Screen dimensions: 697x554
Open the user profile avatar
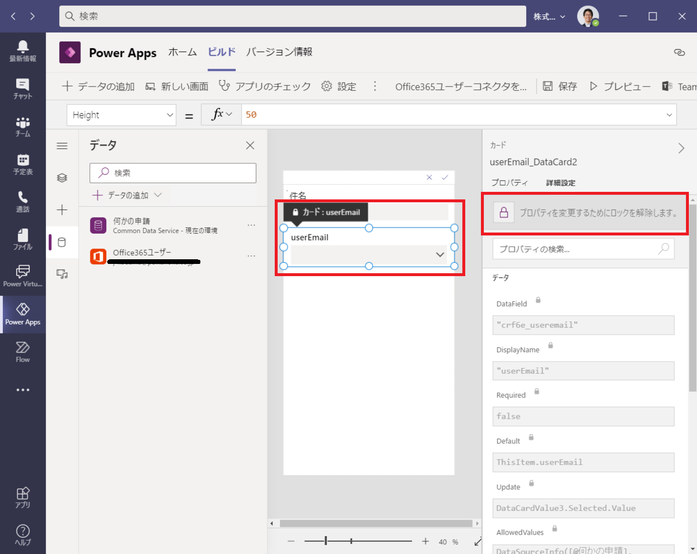pos(588,16)
